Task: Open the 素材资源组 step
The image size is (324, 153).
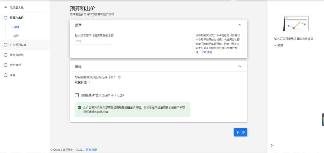Action: [16, 55]
